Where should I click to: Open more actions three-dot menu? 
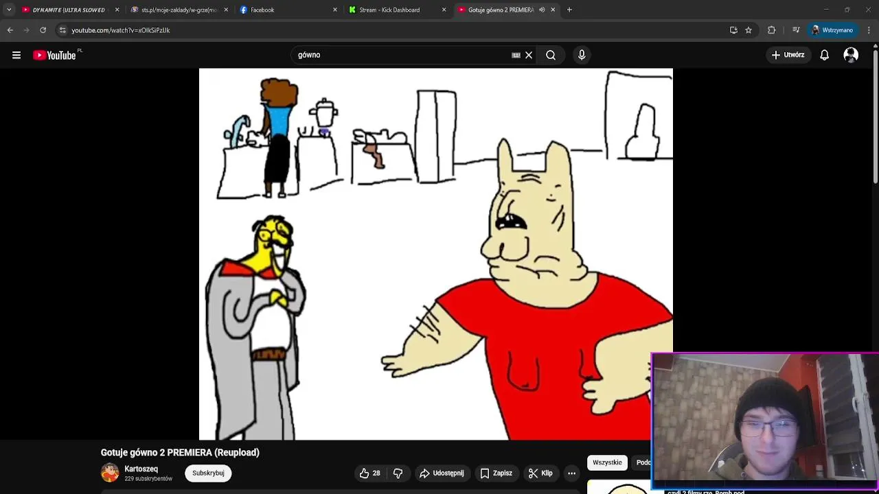571,473
